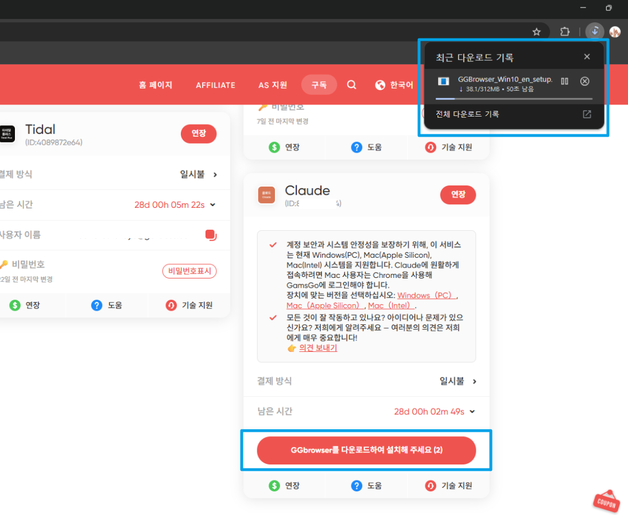Click the pointing hand emoji before 의견 보내기
The width and height of the screenshot is (628, 515).
(x=292, y=348)
